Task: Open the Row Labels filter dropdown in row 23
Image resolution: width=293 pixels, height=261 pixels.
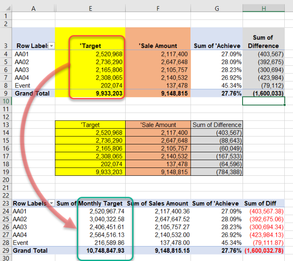Action: 51,203
